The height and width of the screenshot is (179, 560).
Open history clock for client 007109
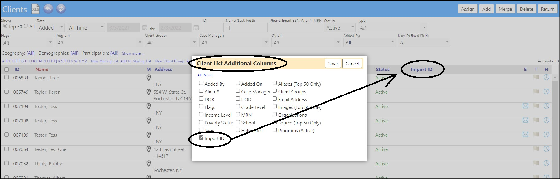[x=546, y=135]
